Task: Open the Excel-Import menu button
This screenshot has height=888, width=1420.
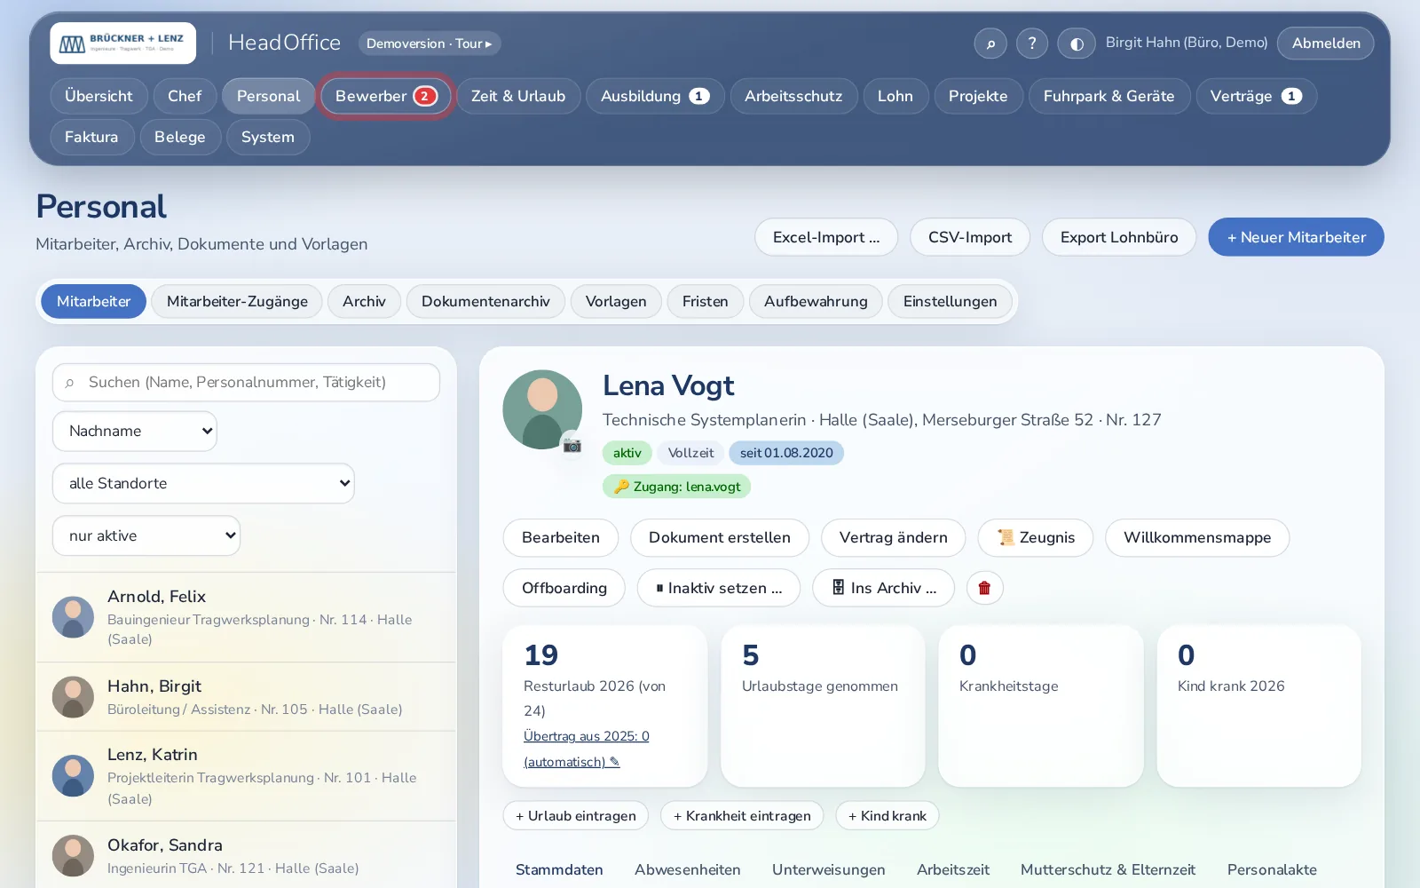Action: (x=826, y=237)
